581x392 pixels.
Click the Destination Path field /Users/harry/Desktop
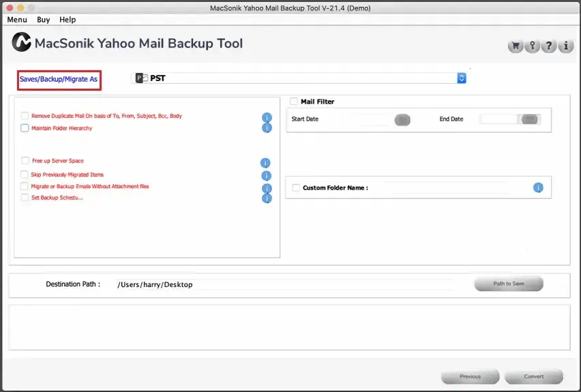(284, 284)
